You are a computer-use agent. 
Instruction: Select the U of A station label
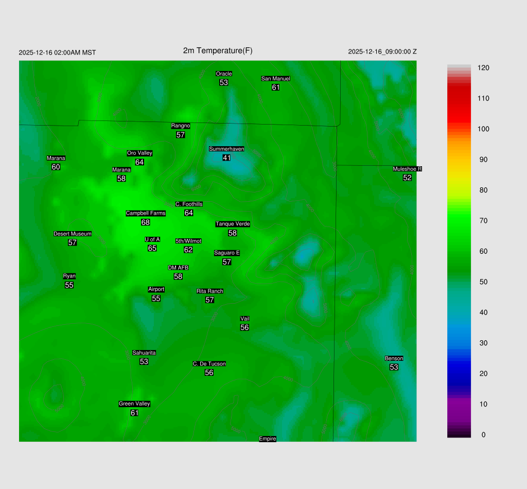point(152,239)
